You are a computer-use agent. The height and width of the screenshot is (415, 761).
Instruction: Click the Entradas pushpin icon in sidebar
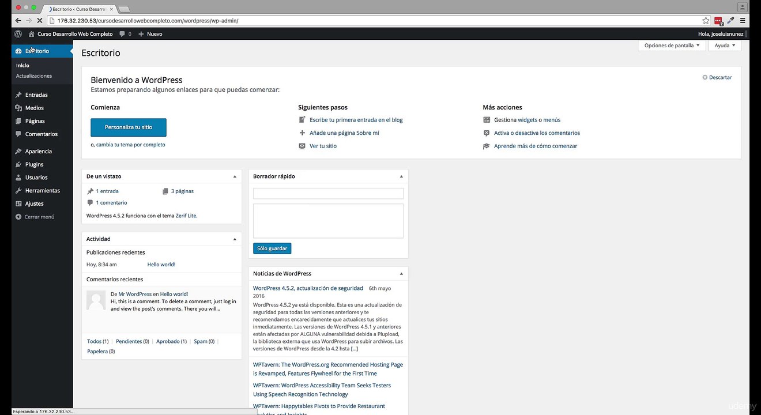tap(18, 95)
